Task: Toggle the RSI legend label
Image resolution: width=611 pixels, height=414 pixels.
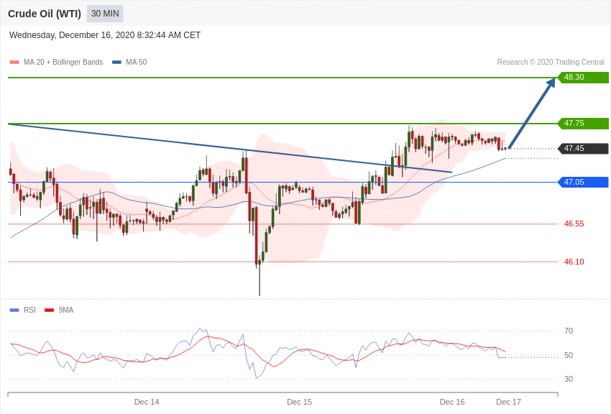Action: pyautogui.click(x=29, y=310)
